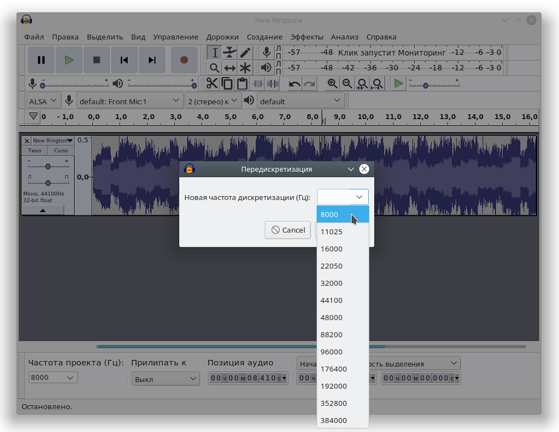Screen dimensions: 559x432
Task: Select the Time Shift tool
Action: point(230,68)
